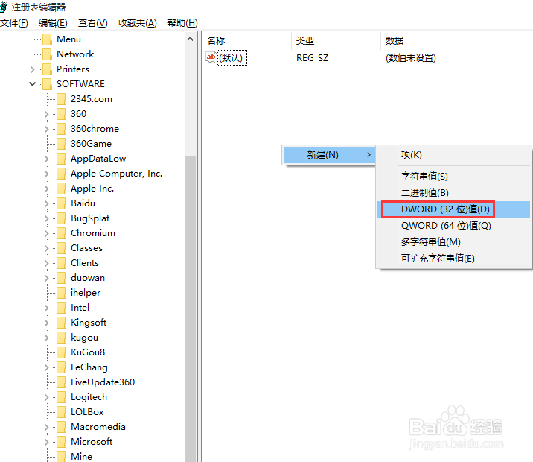Choose 多字符串值(M) from the submenu

click(454, 242)
